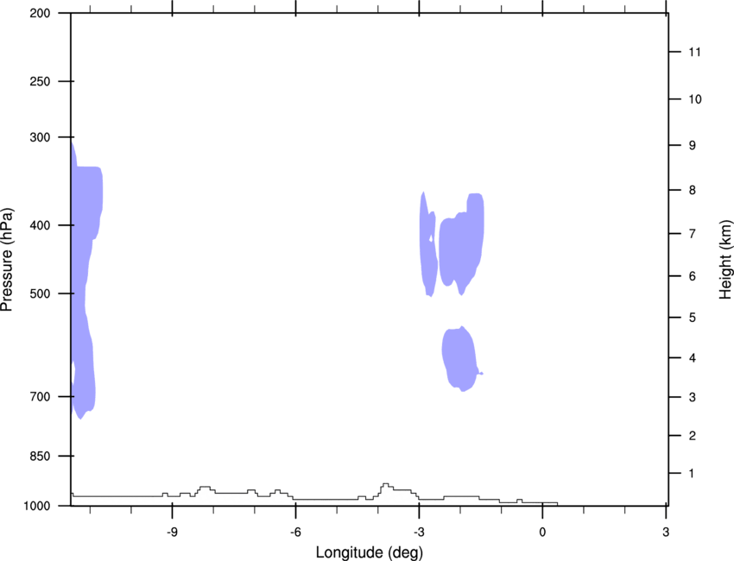Click the 850 pressure tick label

pos(40,456)
